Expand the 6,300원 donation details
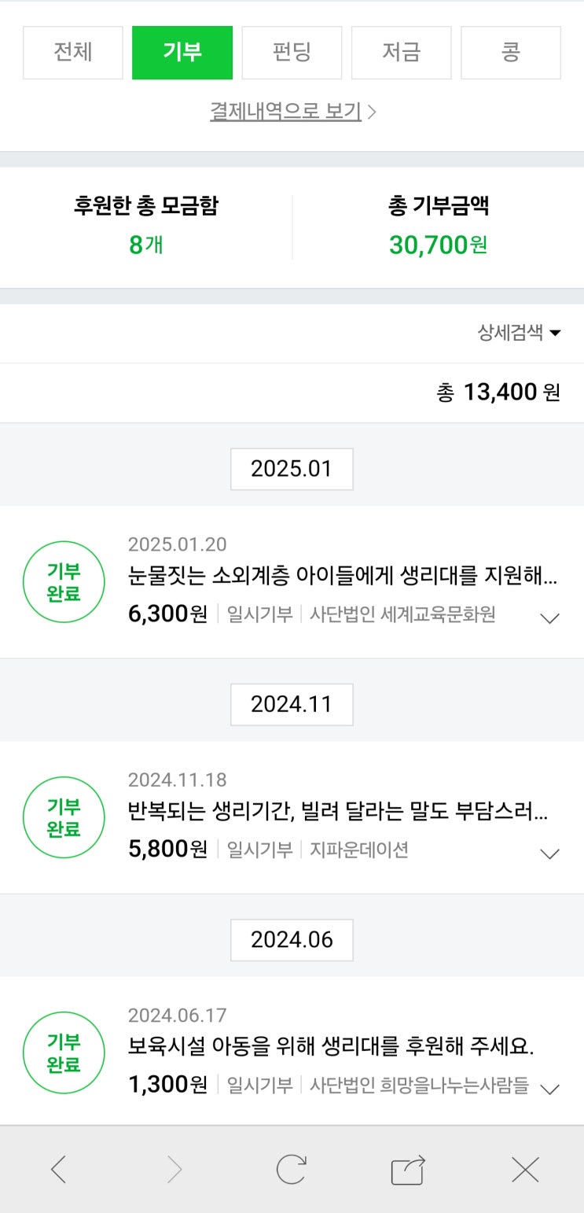Viewport: 584px width, 1213px height. coord(550,618)
